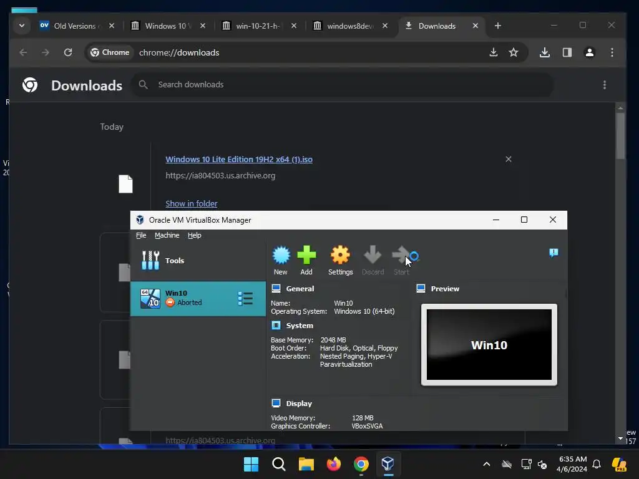This screenshot has height=479, width=639.
Task: Open the File menu in VirtualBox
Action: point(141,235)
